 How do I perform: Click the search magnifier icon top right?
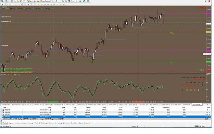tap(206, 1)
